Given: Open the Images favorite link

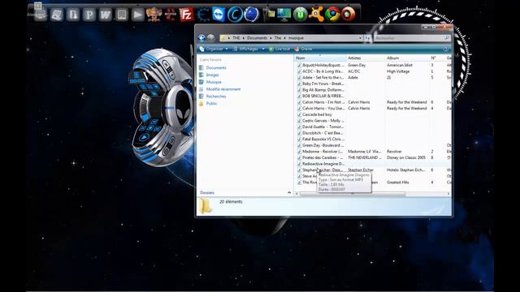Looking at the screenshot, I should tap(212, 75).
